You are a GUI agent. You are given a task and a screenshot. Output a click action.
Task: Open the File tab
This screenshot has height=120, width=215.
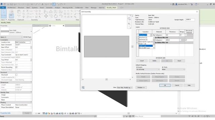[3, 8]
